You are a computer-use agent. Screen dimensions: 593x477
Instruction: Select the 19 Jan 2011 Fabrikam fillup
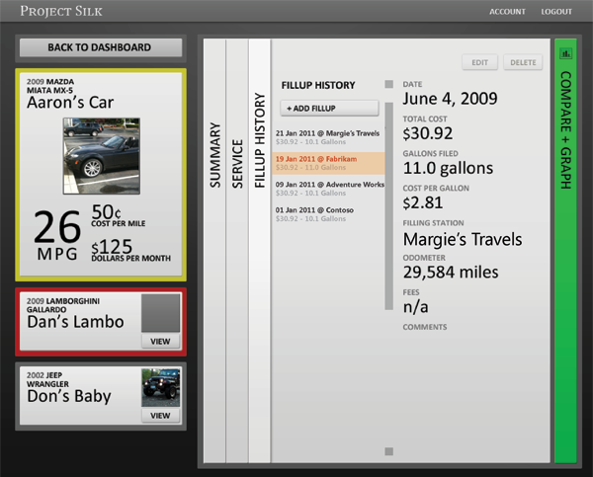point(328,163)
